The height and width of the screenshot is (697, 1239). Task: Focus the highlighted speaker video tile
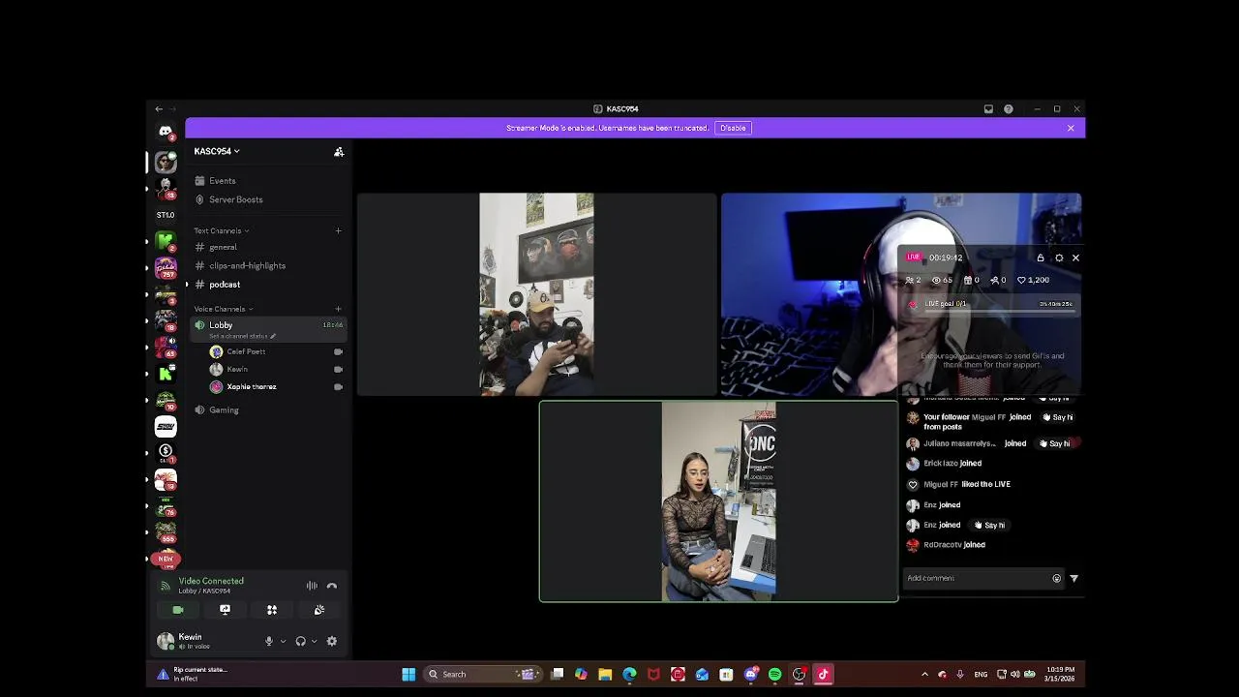click(718, 501)
